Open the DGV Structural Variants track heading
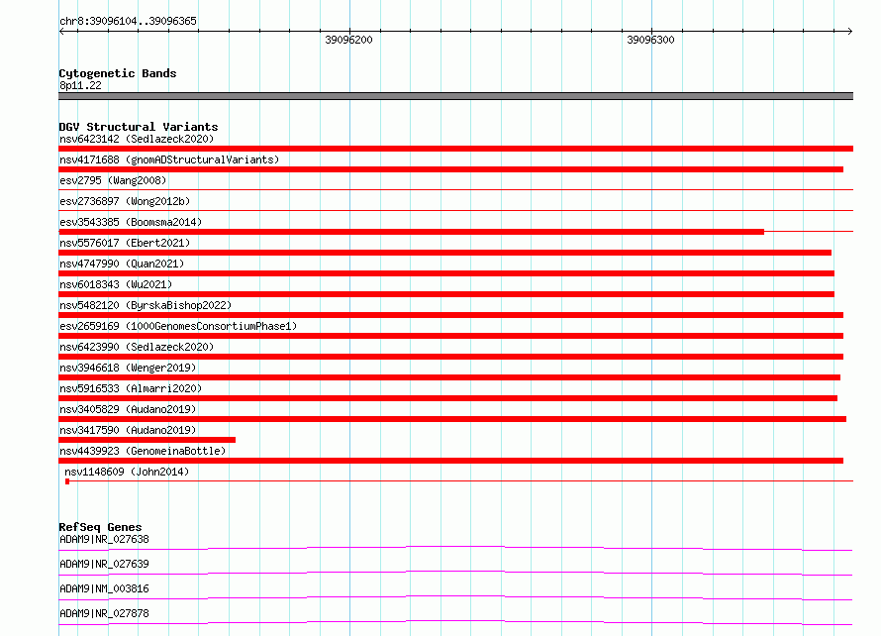This screenshot has height=636, width=881. tap(139, 127)
